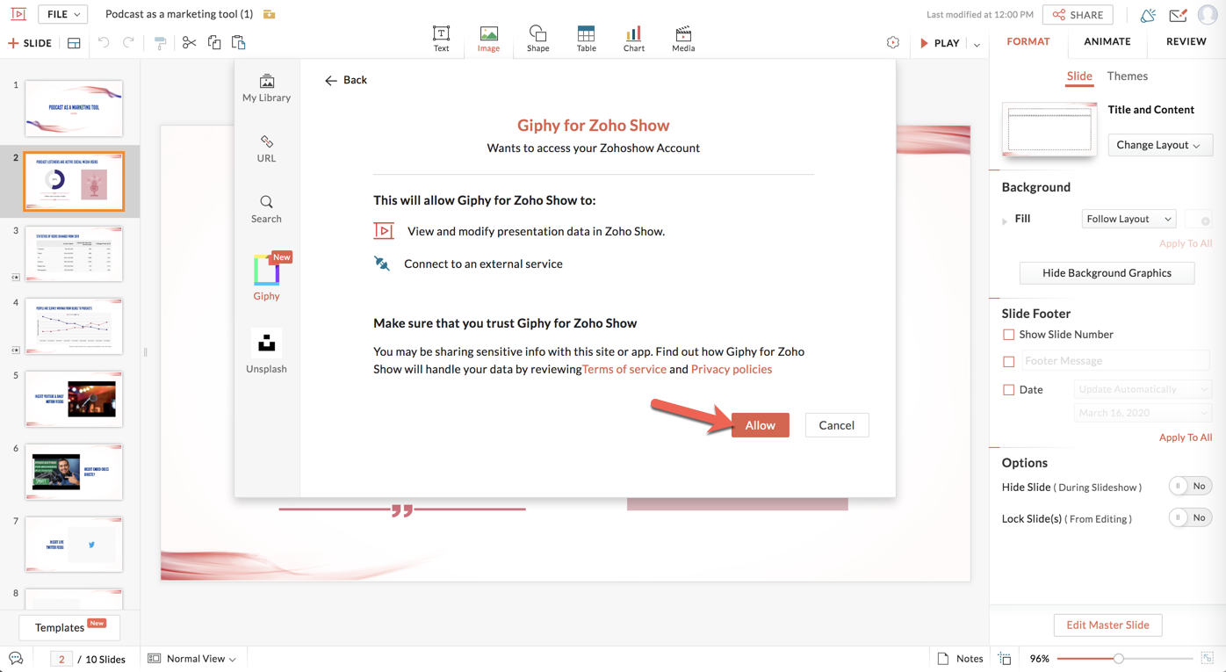
Task: Open the FILE dropdown menu
Action: (64, 14)
